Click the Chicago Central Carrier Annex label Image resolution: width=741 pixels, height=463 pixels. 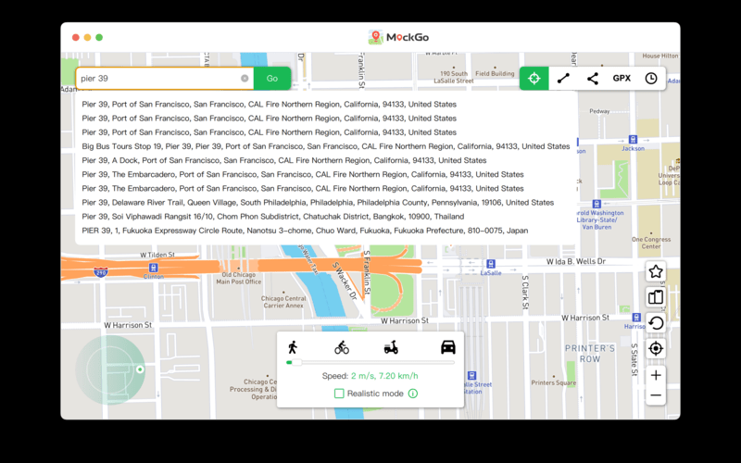coord(283,302)
